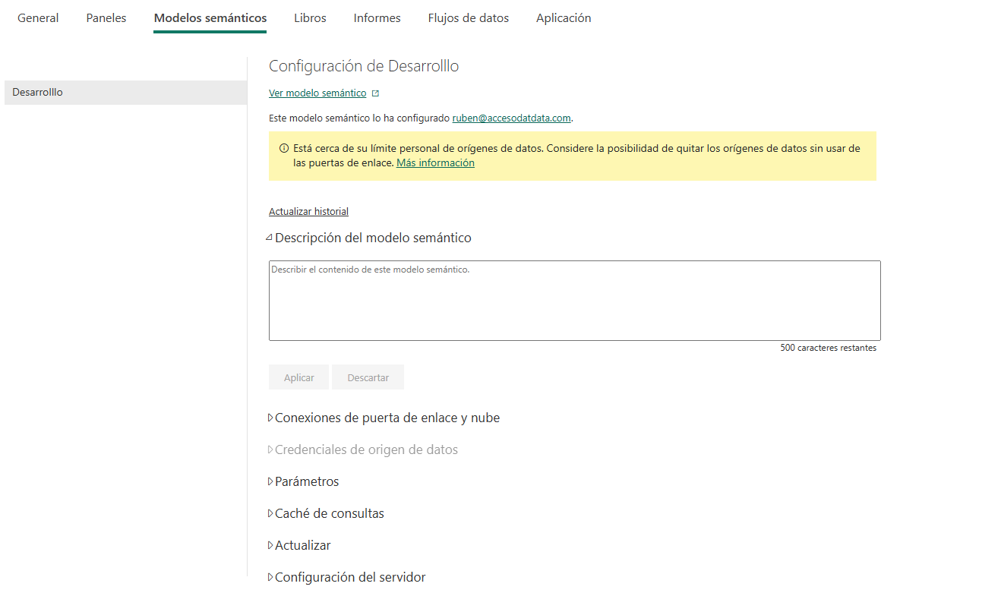Focus the semantic model description text box
The width and height of the screenshot is (1001, 593).
[x=574, y=301]
